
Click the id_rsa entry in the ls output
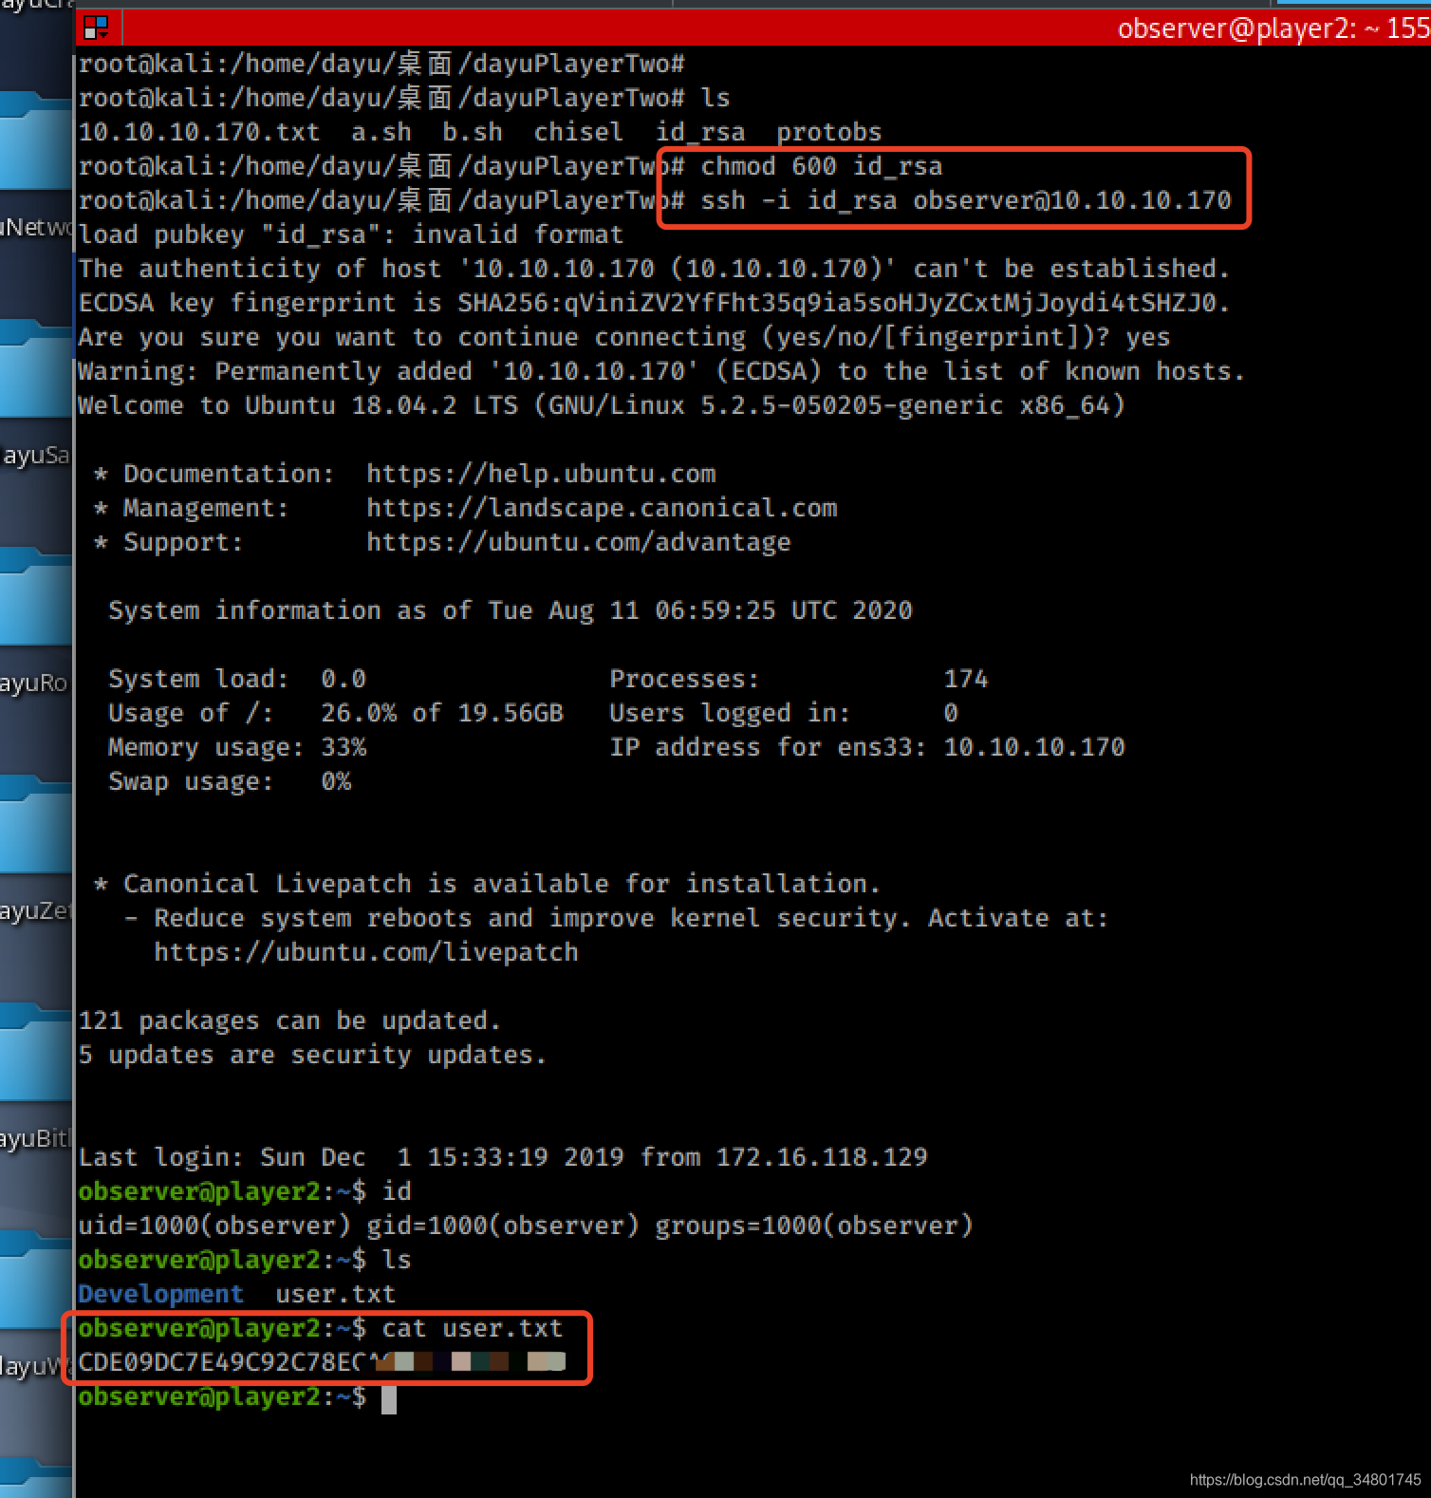pyautogui.click(x=700, y=132)
